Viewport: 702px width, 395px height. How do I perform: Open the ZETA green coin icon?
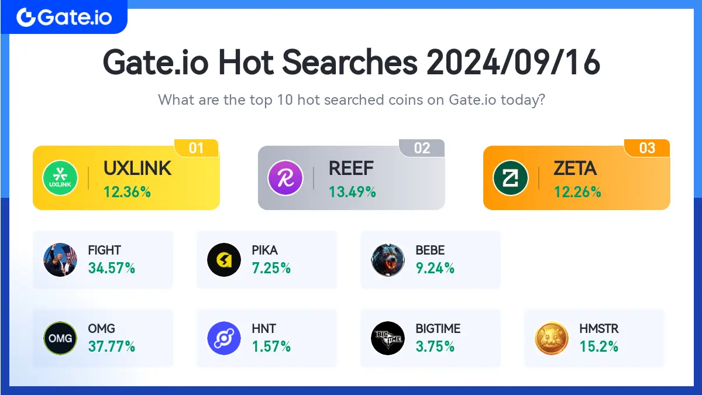[511, 177]
